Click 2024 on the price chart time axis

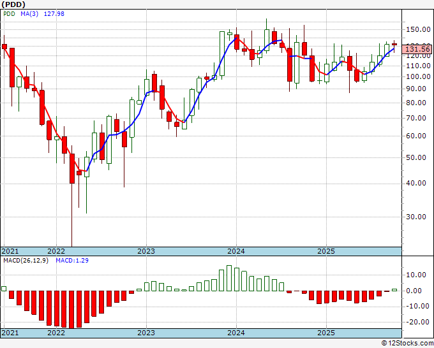236,251
